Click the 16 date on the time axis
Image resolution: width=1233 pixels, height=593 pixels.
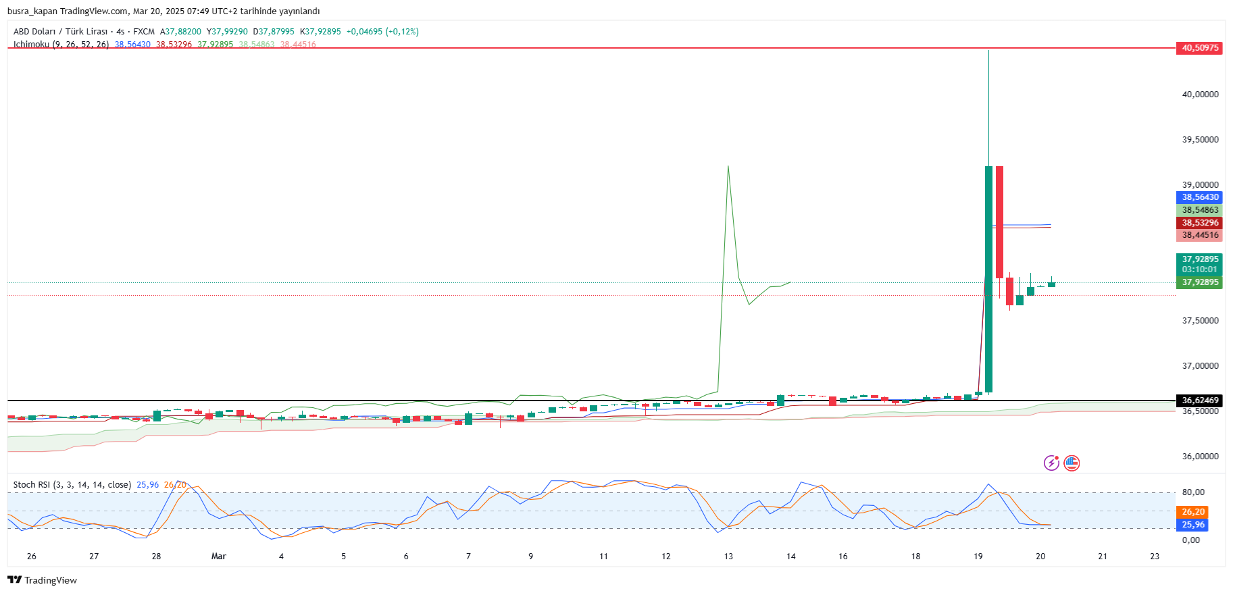pos(843,557)
